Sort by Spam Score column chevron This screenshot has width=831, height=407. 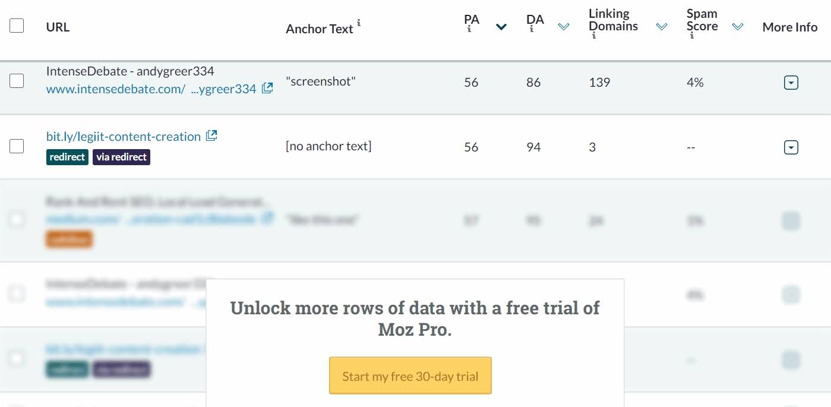738,27
